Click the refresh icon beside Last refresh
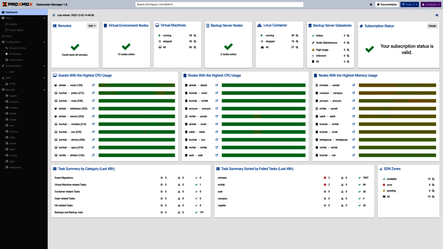The height and width of the screenshot is (249, 443). pyautogui.click(x=54, y=15)
